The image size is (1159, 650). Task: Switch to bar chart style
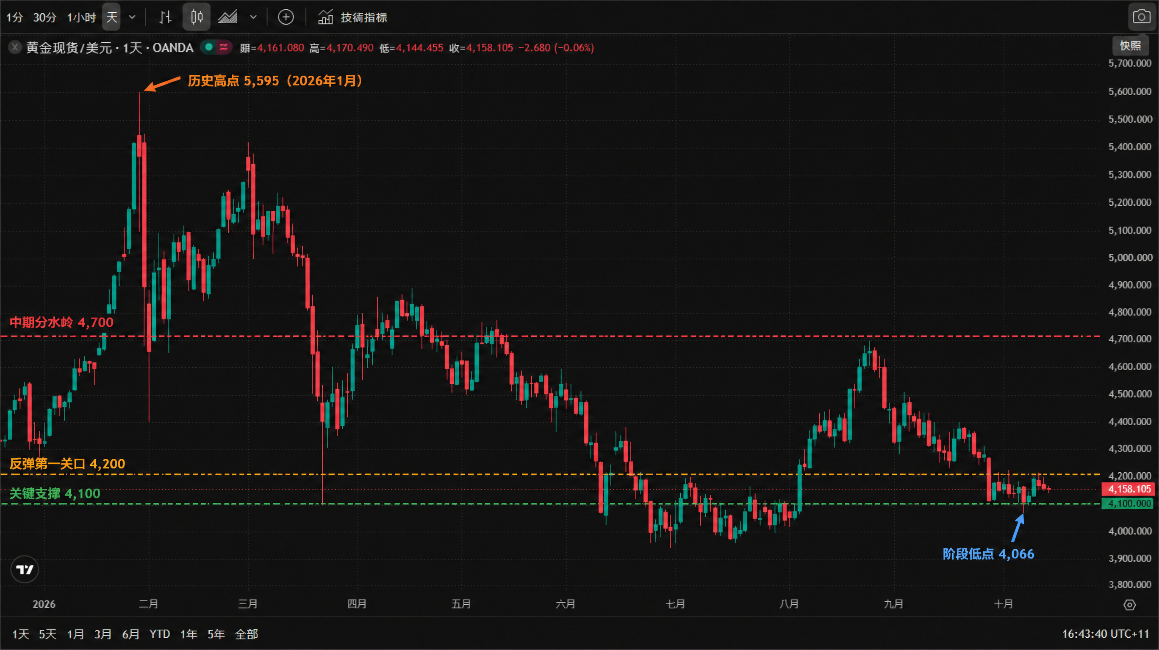tap(165, 17)
